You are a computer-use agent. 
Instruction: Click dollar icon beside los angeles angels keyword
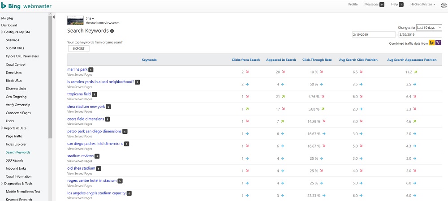click(x=129, y=193)
